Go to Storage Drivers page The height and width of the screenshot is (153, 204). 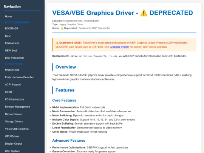coord(14,122)
